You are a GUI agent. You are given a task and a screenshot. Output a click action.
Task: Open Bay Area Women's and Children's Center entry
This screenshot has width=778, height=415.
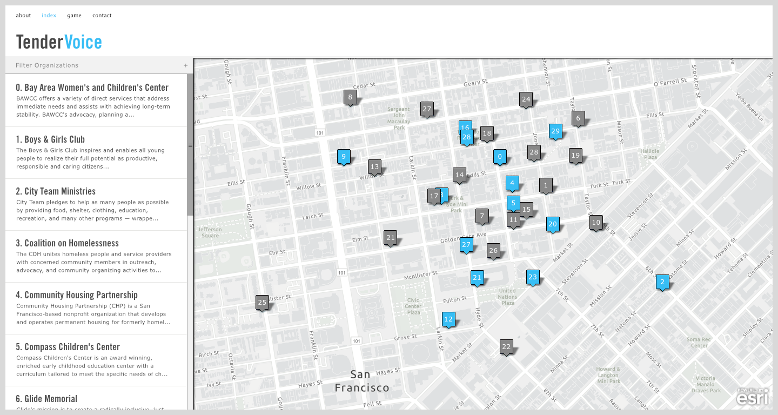coord(96,101)
